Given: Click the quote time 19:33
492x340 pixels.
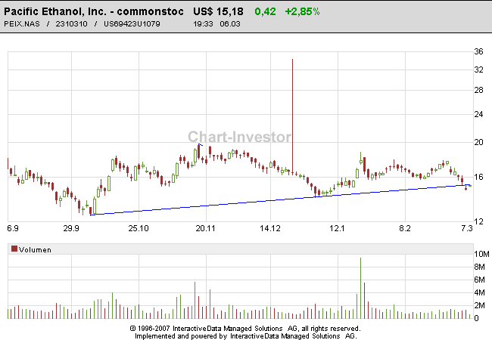Looking at the screenshot, I should (x=203, y=23).
